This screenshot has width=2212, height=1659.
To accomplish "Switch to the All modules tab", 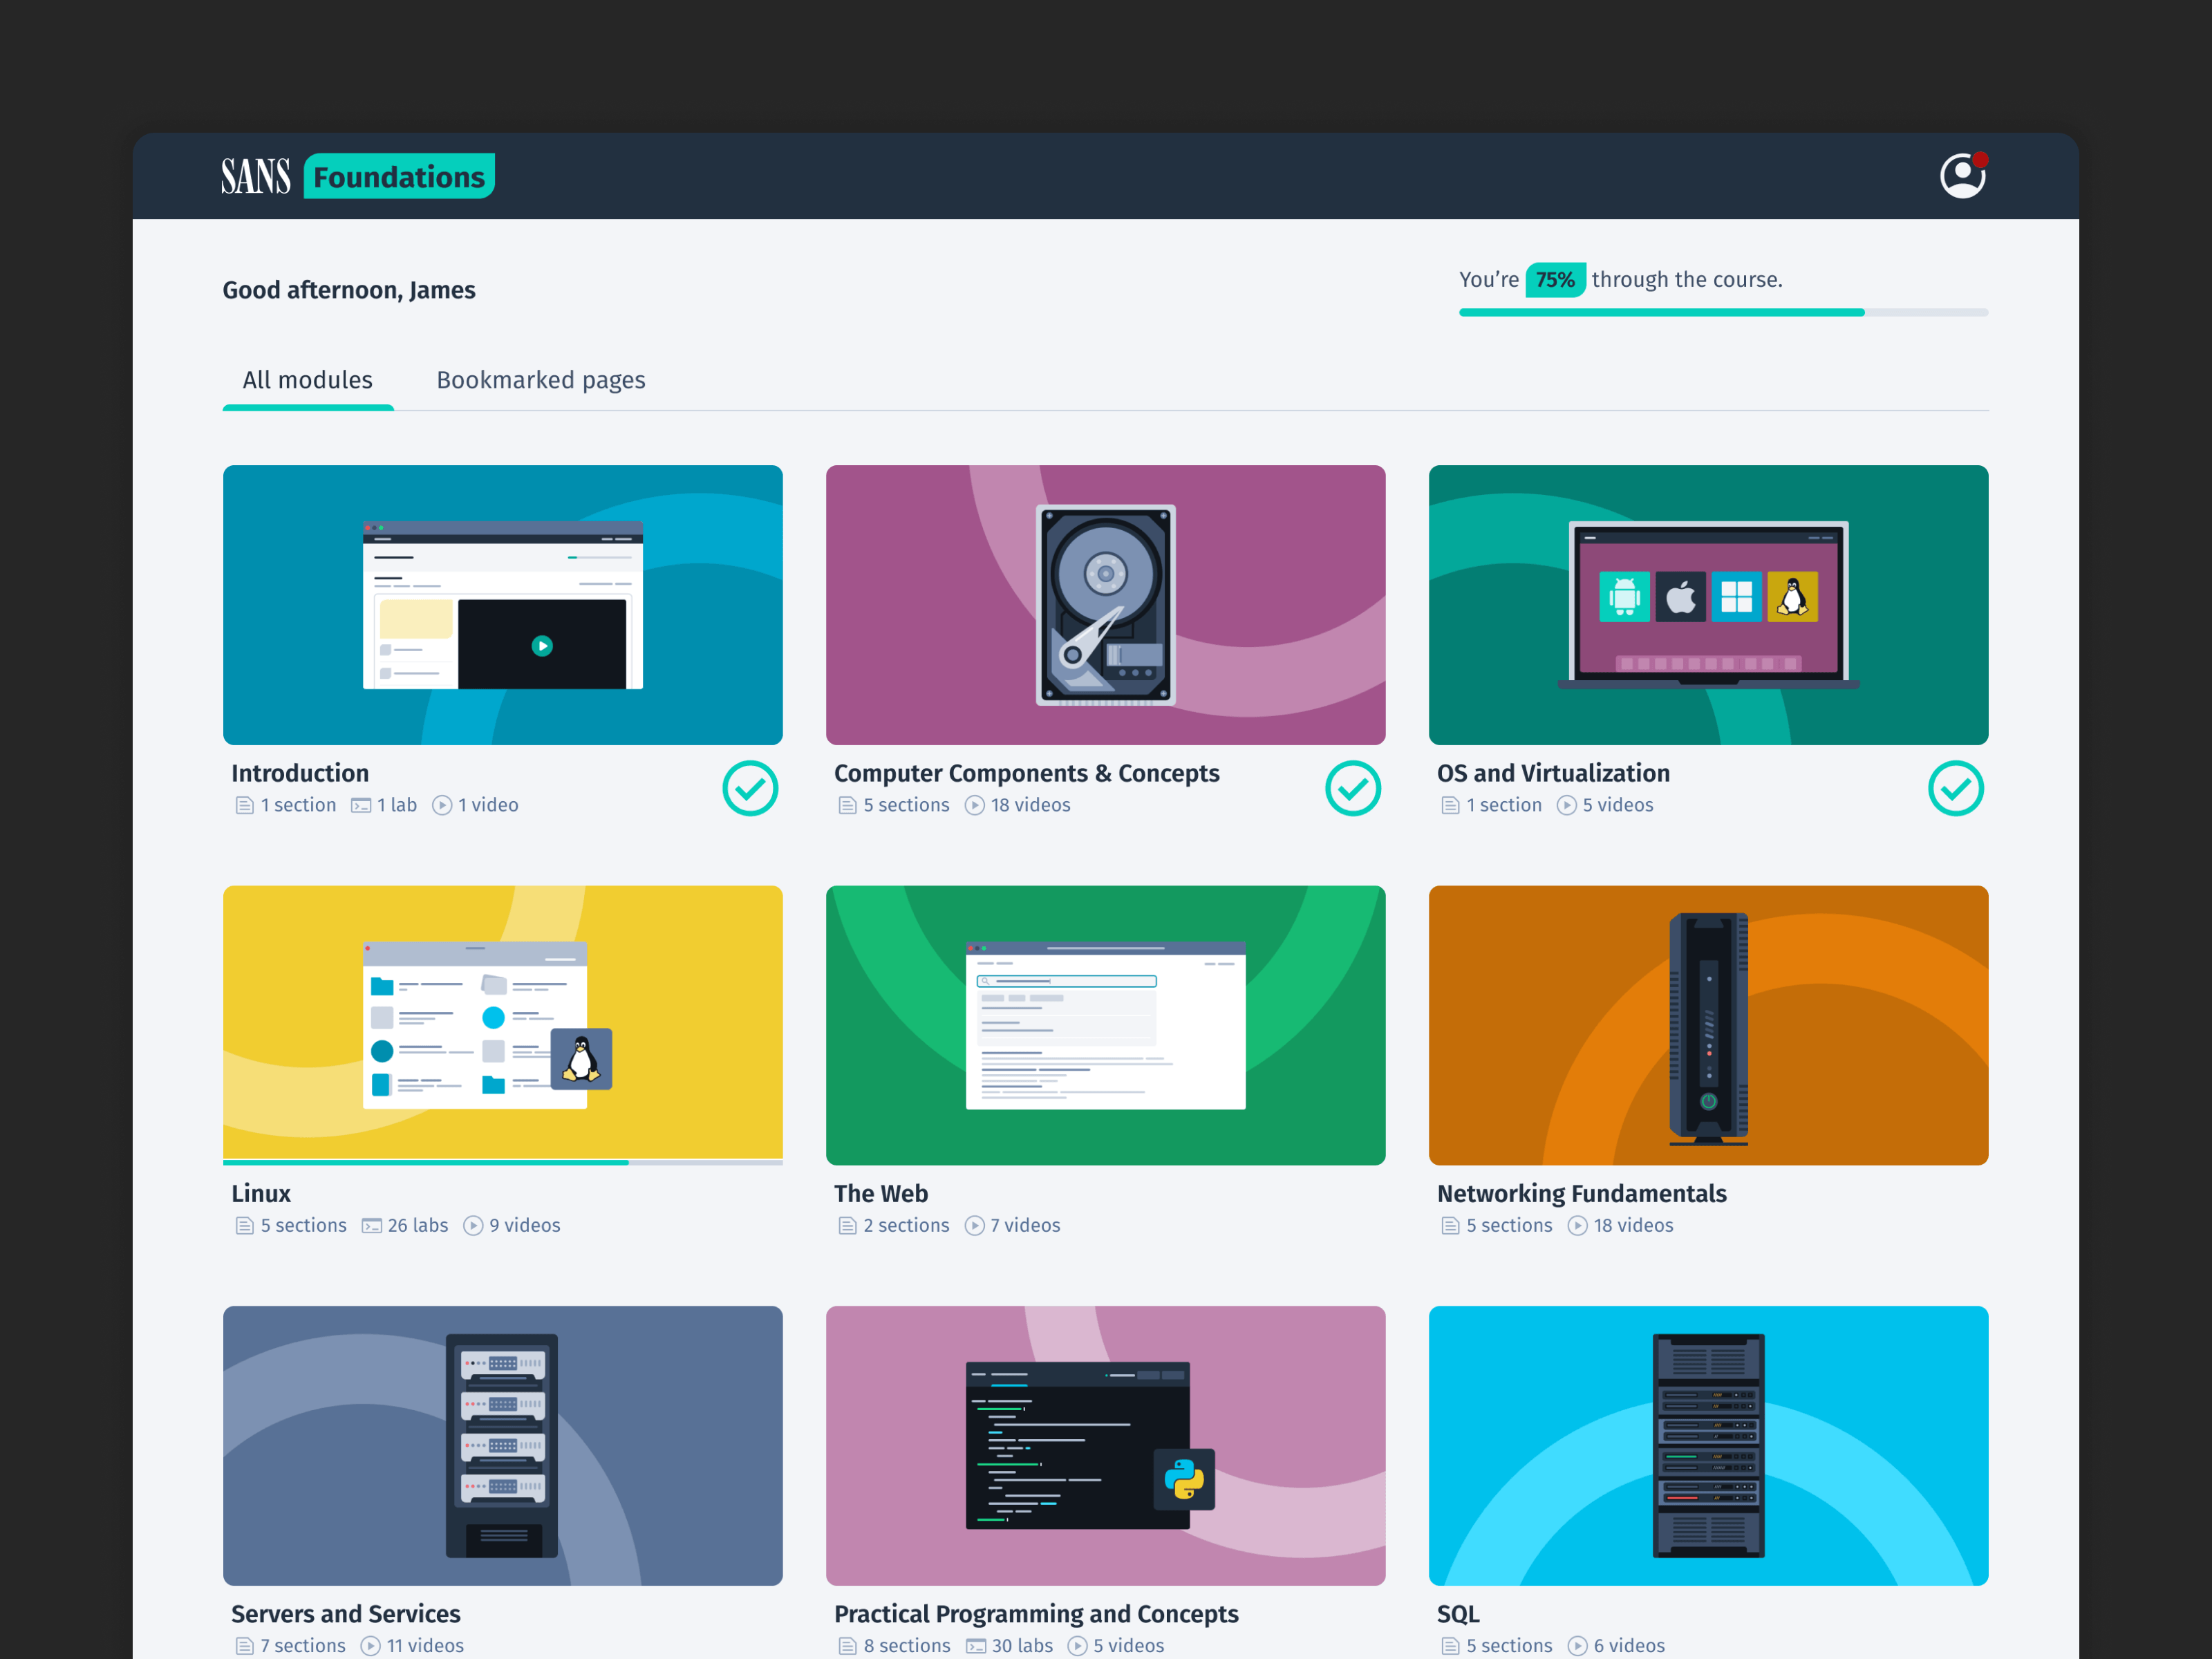I will point(307,380).
